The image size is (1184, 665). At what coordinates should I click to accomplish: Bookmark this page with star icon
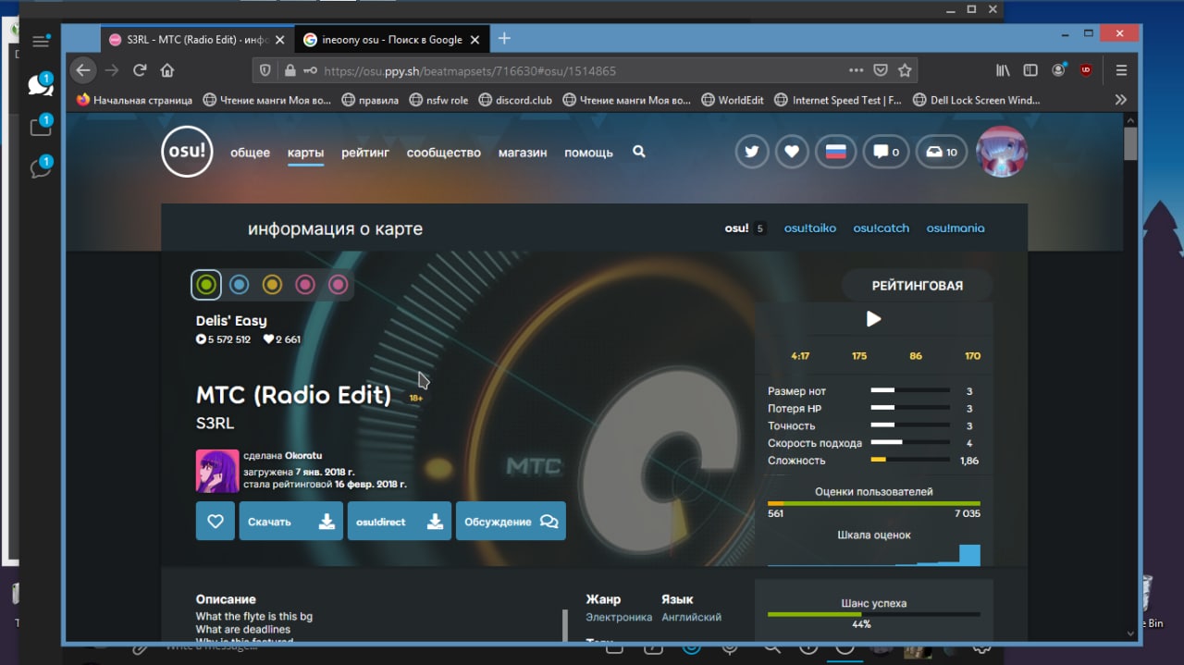(x=906, y=70)
